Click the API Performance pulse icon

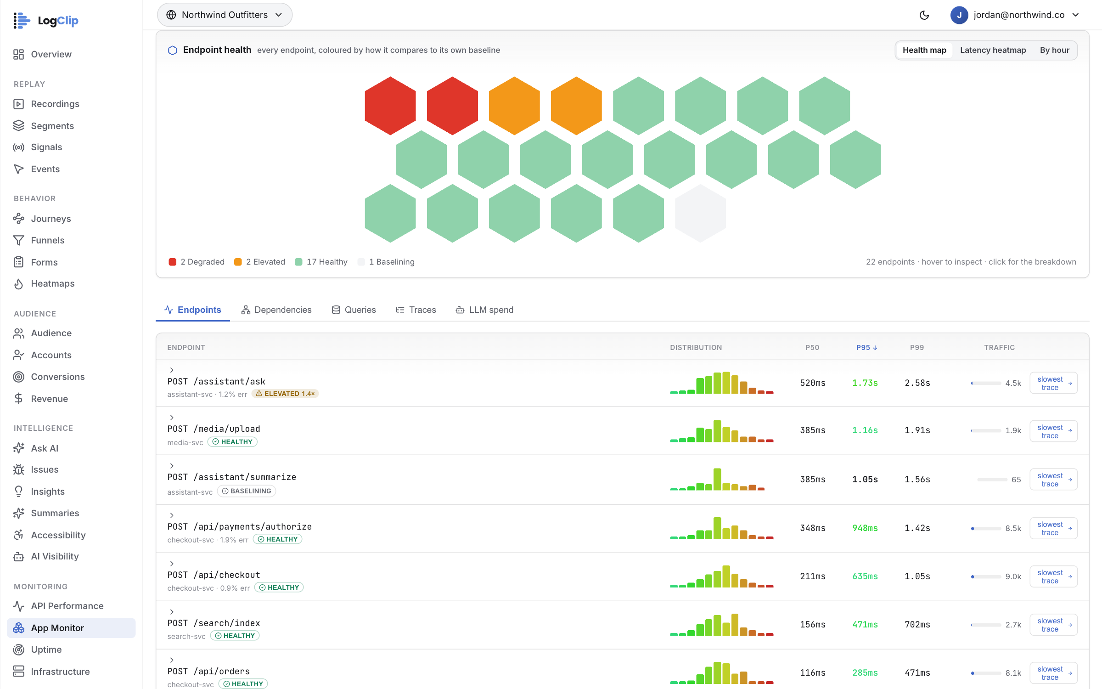(18, 606)
